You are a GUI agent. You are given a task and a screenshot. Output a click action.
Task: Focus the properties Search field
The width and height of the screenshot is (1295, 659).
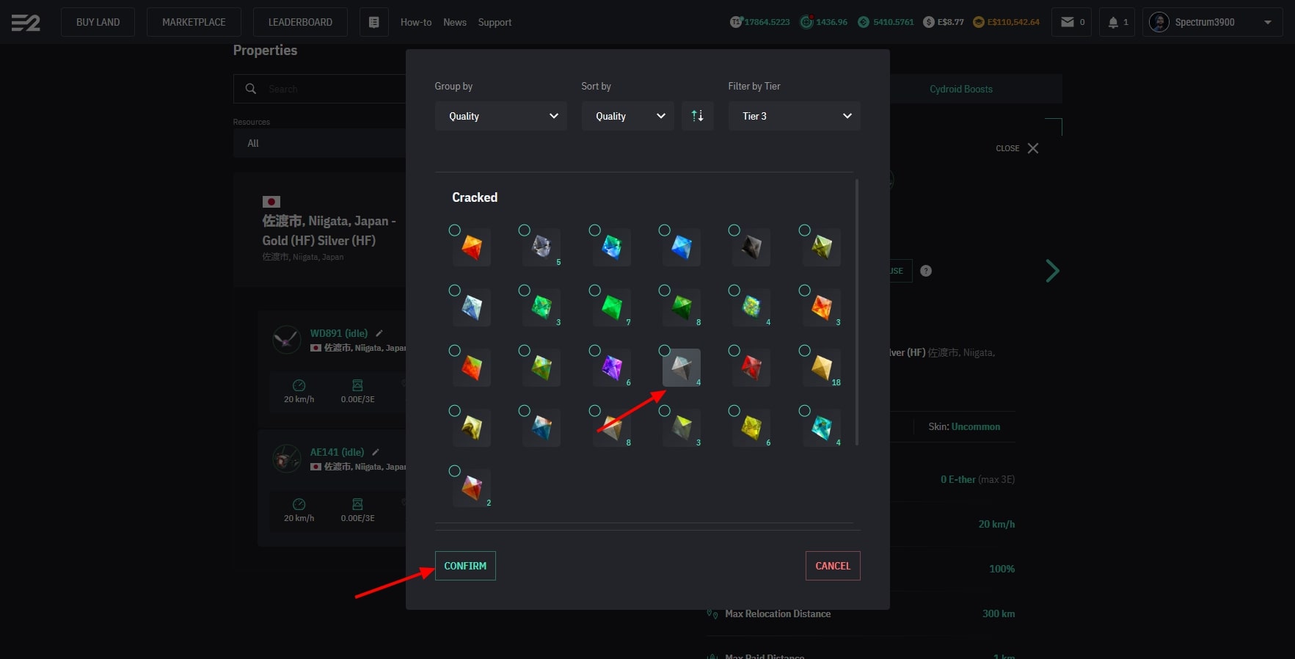click(320, 89)
